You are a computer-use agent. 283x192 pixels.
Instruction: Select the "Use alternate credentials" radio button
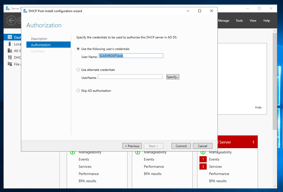78,70
